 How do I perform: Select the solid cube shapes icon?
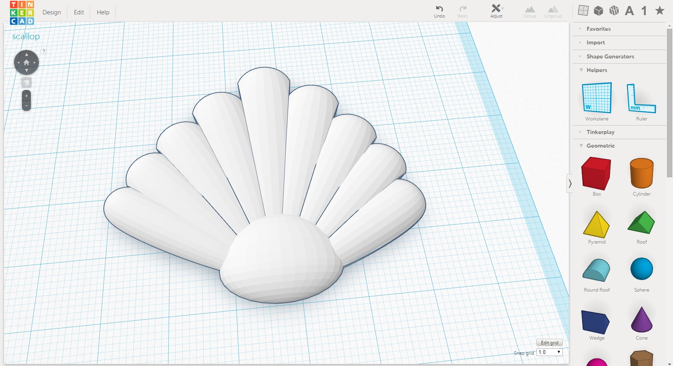coord(598,10)
